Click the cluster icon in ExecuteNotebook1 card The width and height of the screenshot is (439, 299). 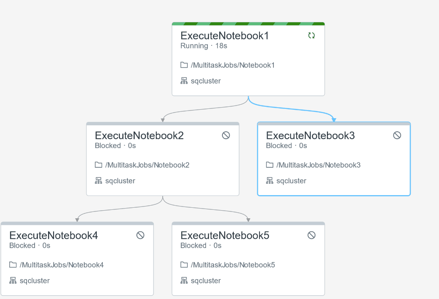[184, 81]
